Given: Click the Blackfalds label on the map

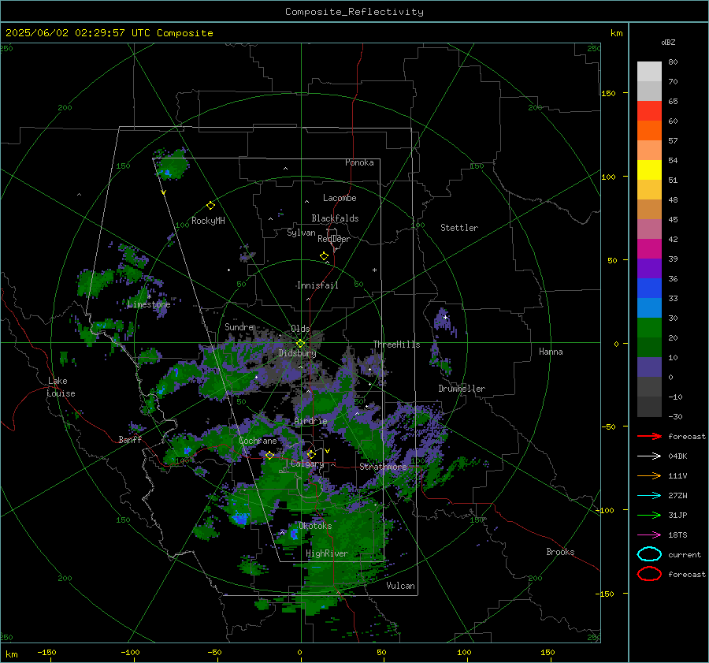Looking at the screenshot, I should pos(335,218).
